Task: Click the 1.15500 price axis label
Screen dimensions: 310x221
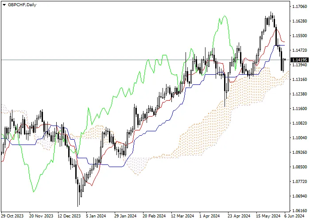Action: tap(299, 36)
